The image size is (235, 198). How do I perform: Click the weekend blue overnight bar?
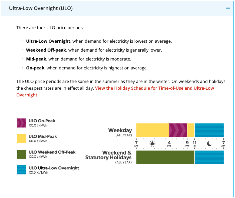pyautogui.click(x=209, y=157)
